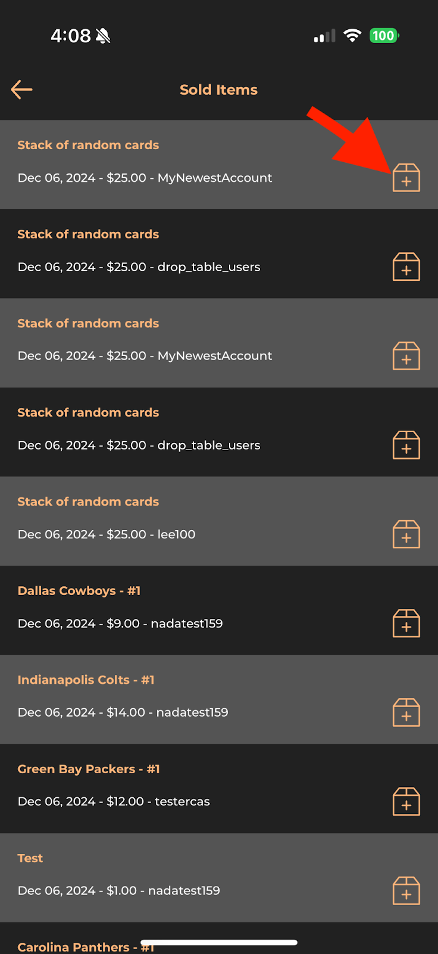Screen dimensions: 438x954
Task: Select the $9.00 nadatest159 sale details line
Action: (x=120, y=624)
